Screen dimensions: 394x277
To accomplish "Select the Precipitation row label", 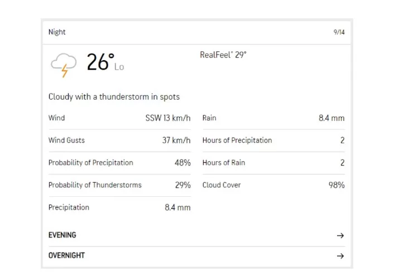I will [x=69, y=207].
